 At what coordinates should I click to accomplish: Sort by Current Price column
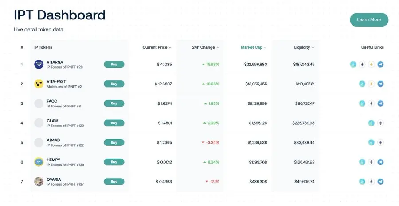(x=157, y=47)
